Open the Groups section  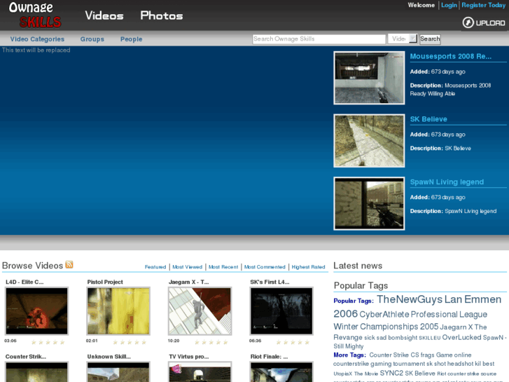click(92, 39)
